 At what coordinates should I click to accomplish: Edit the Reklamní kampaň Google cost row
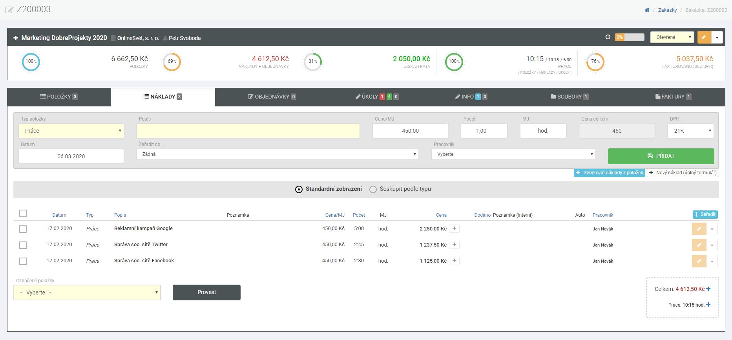coord(699,229)
